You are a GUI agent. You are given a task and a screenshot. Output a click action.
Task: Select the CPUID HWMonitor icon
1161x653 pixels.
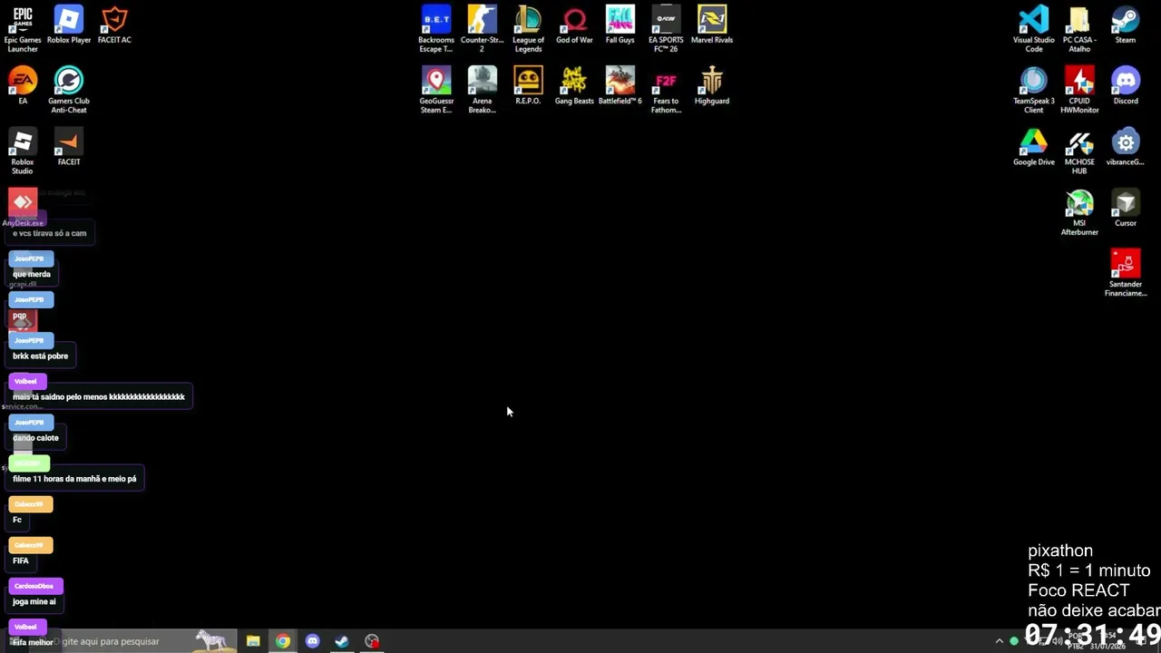coord(1079,90)
